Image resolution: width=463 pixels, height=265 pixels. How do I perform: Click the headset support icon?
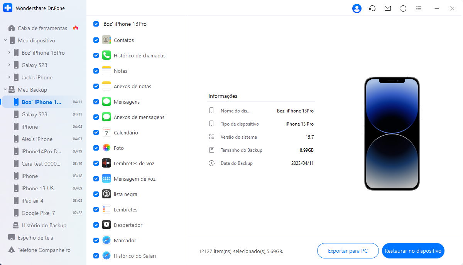click(372, 8)
